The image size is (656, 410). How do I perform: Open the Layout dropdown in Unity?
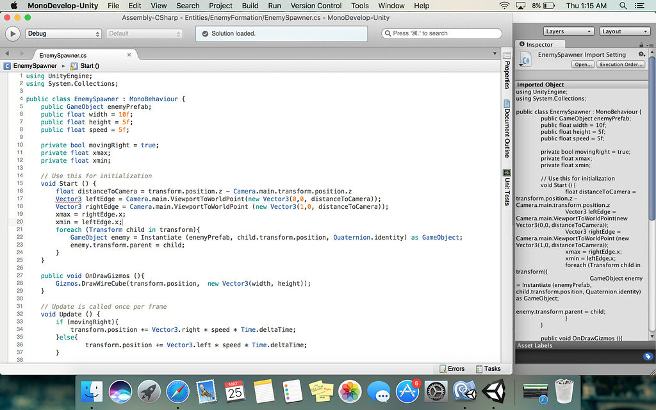(x=625, y=31)
